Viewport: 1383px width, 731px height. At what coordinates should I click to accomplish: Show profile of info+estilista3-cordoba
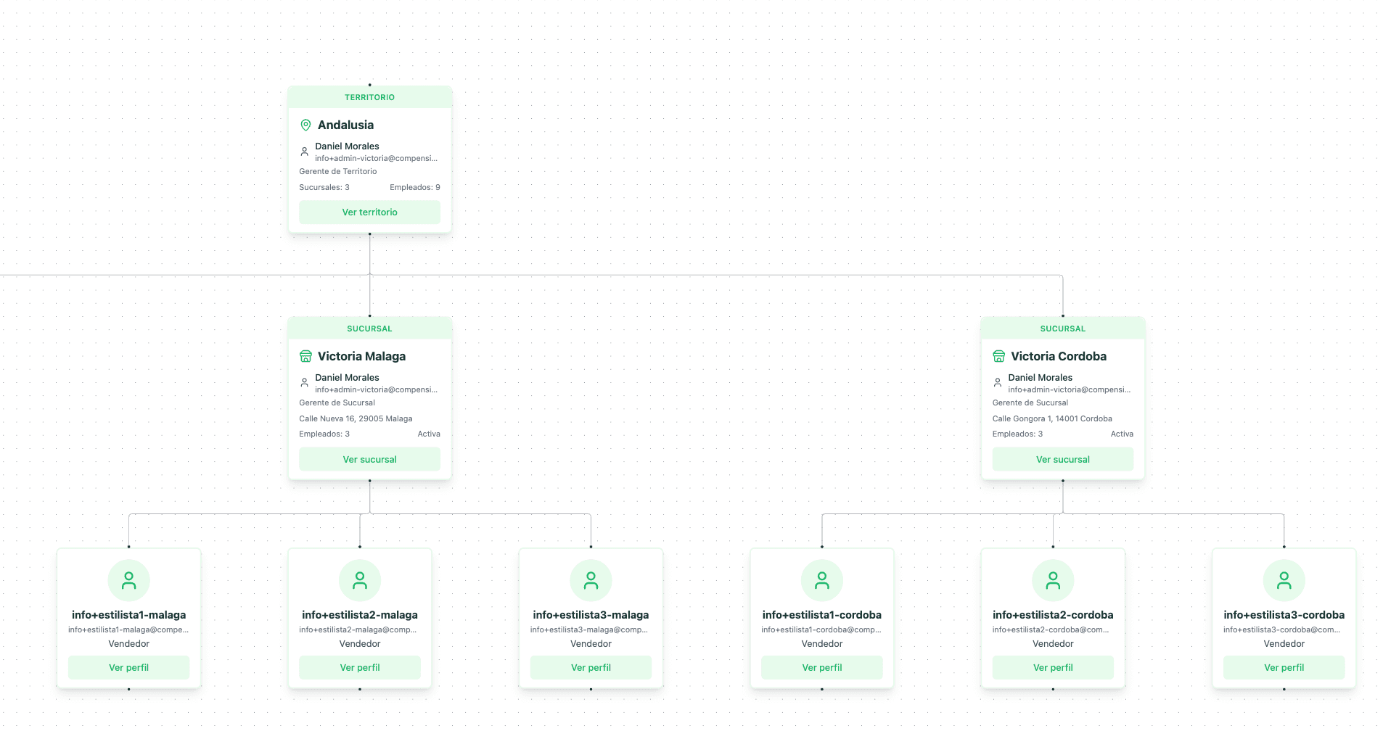[x=1284, y=668]
